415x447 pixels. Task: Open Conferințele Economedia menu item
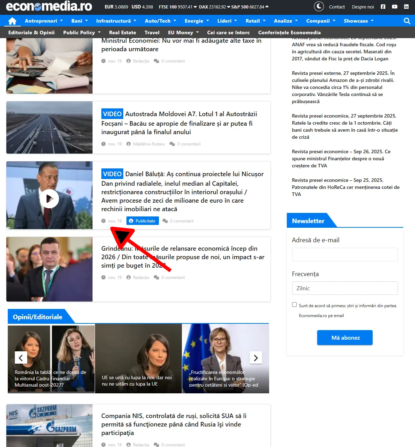[289, 32]
